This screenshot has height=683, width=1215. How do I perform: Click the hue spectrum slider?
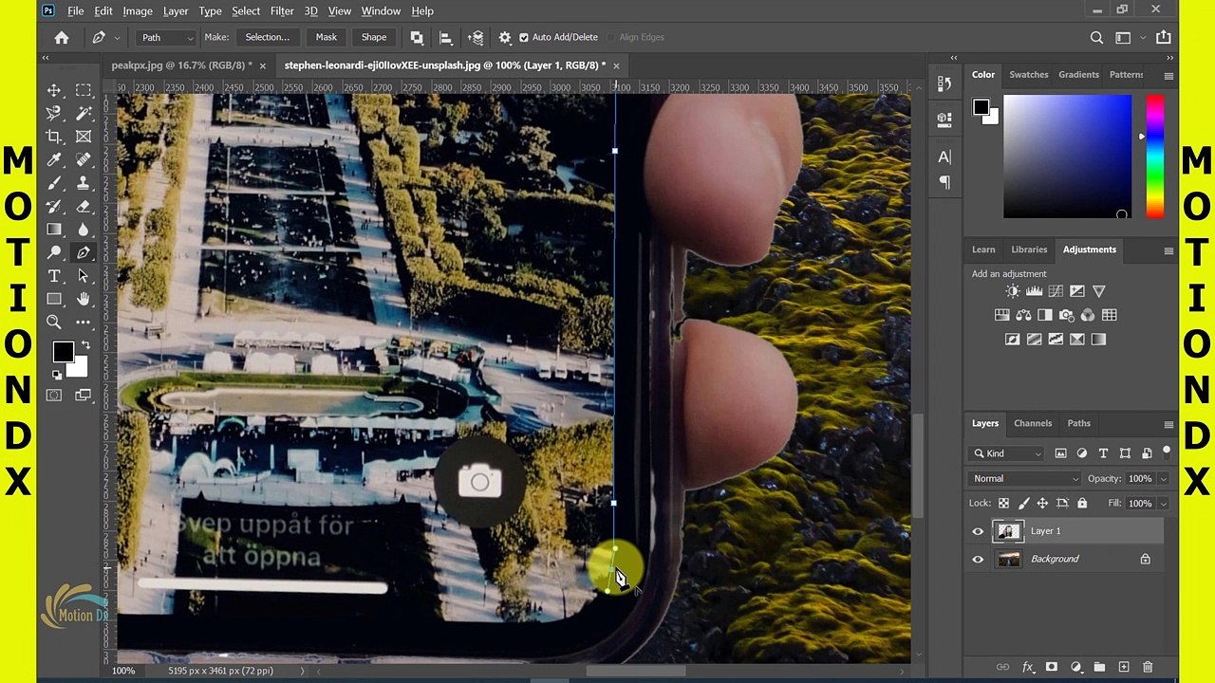(1154, 157)
